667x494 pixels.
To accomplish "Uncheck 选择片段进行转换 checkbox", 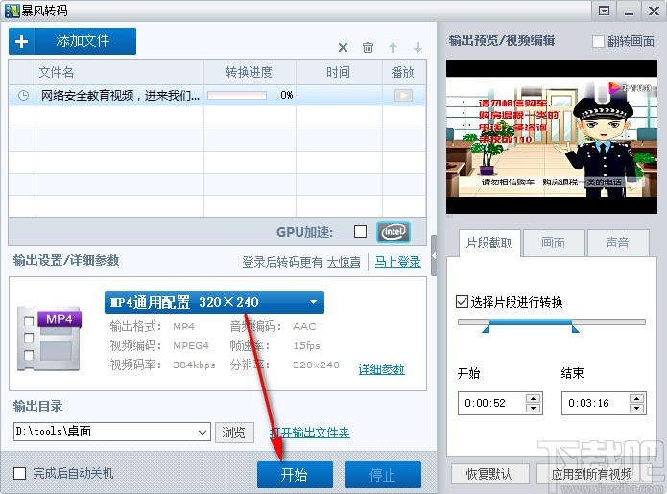I will point(462,302).
